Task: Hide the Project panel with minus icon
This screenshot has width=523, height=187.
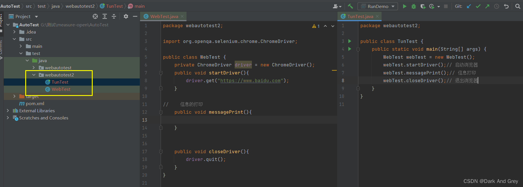Action: [x=135, y=16]
